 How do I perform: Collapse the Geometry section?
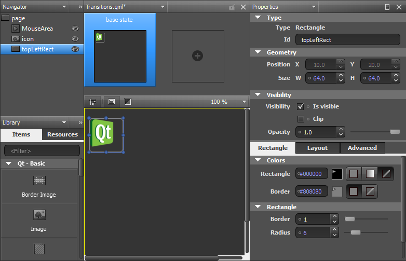pos(258,52)
